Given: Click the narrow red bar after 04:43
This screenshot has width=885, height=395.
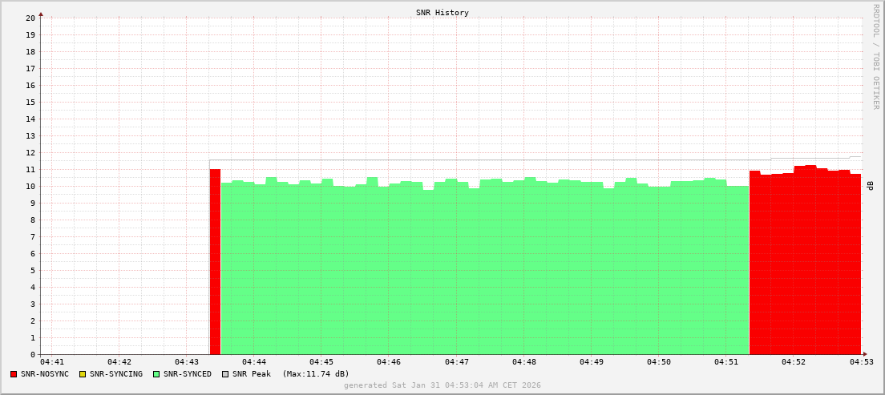Looking at the screenshot, I should [x=215, y=264].
